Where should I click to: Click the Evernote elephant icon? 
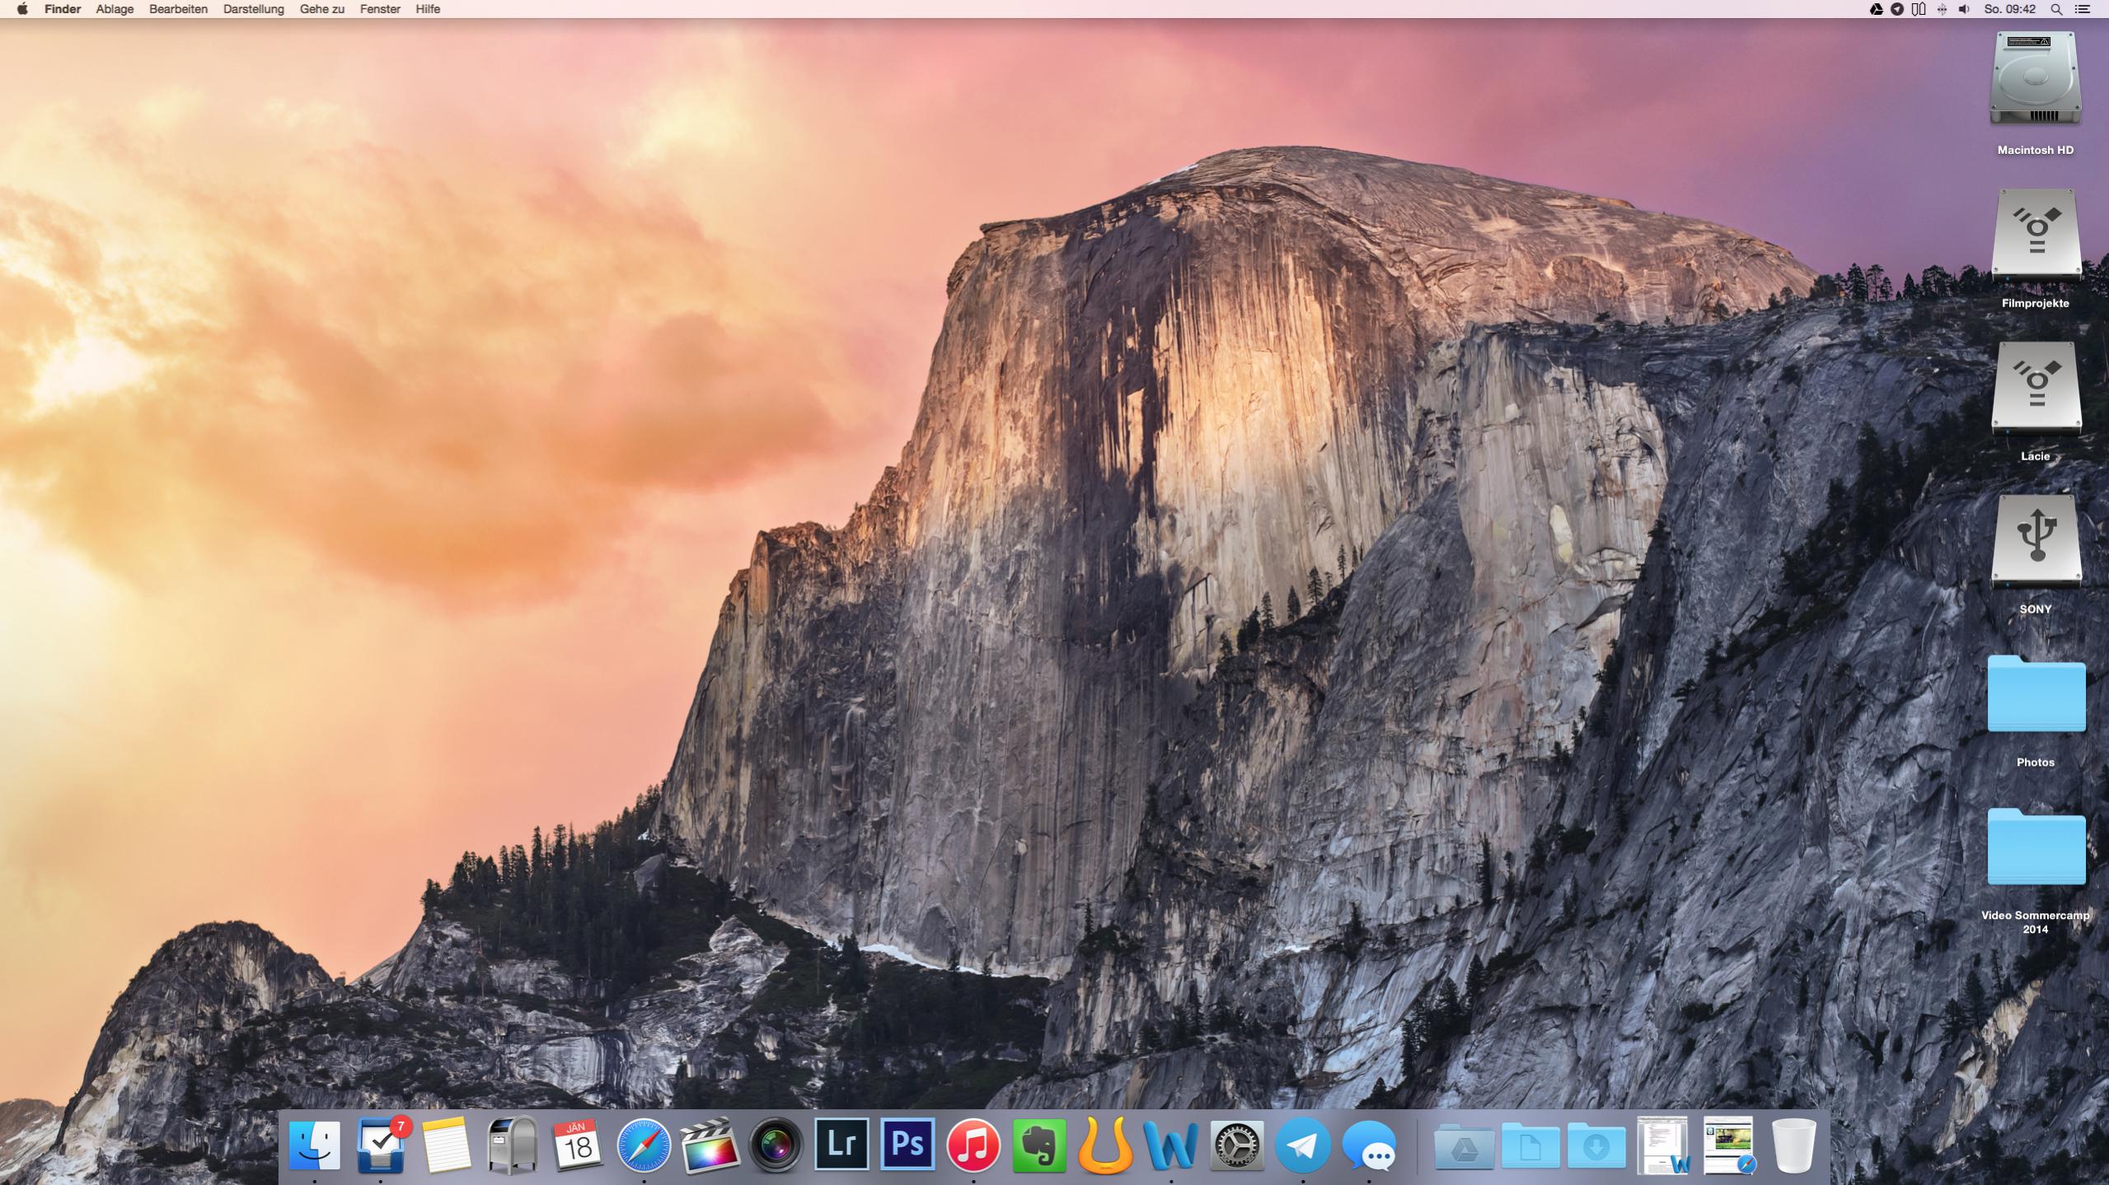1039,1145
